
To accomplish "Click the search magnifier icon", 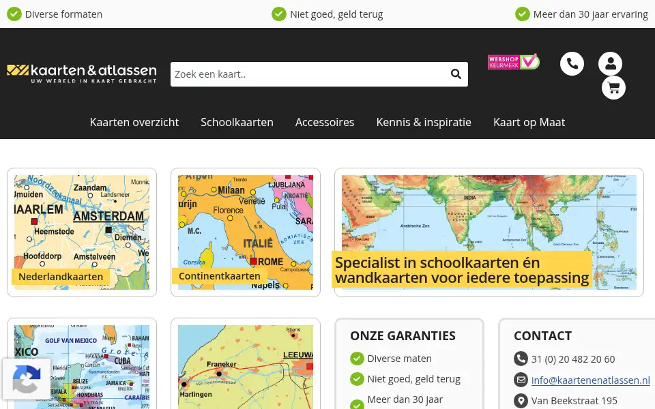I will (x=456, y=74).
